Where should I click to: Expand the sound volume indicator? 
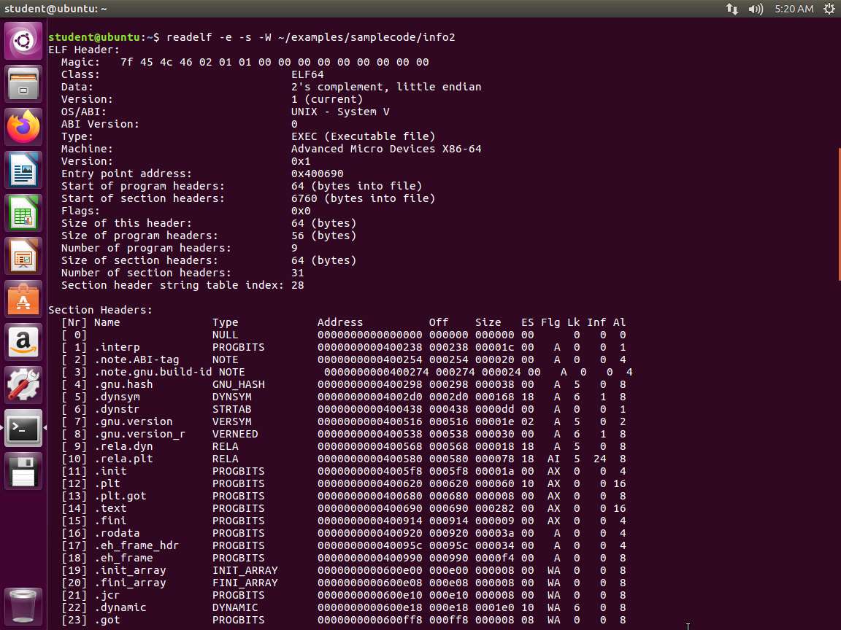click(x=756, y=9)
